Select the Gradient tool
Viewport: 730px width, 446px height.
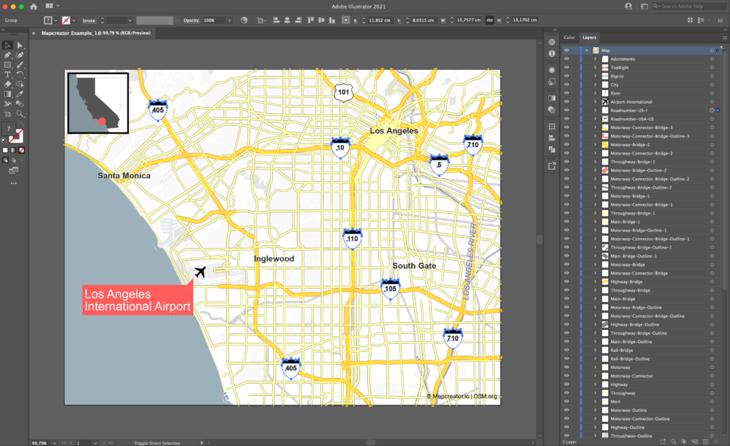coord(7,94)
